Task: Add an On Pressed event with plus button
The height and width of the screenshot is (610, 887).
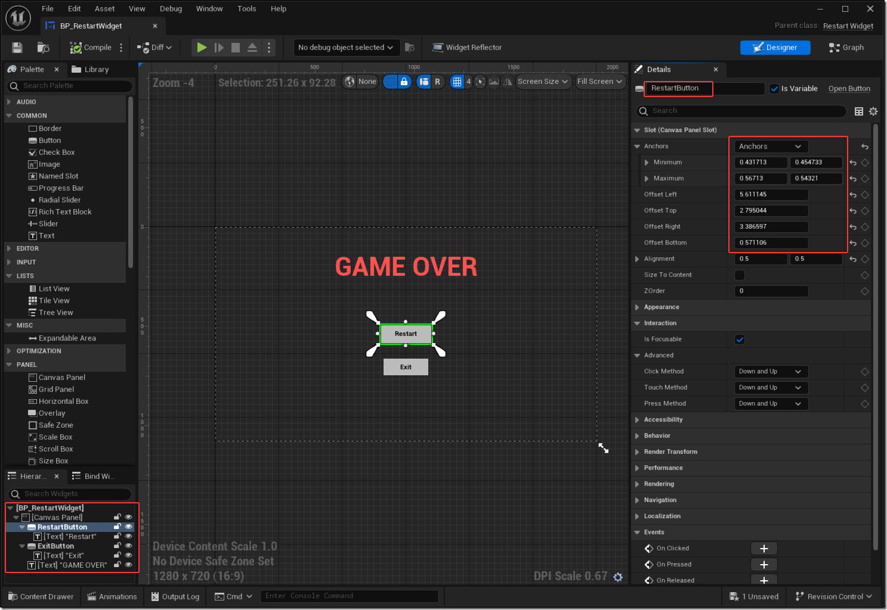Action: (x=764, y=565)
